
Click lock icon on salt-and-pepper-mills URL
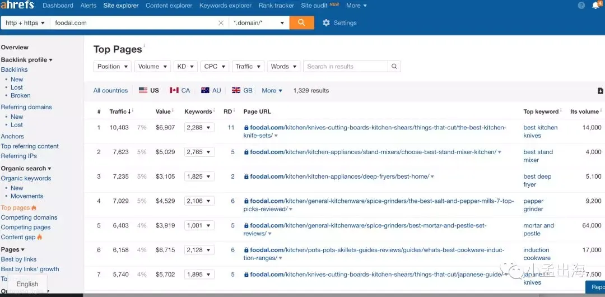coord(246,201)
